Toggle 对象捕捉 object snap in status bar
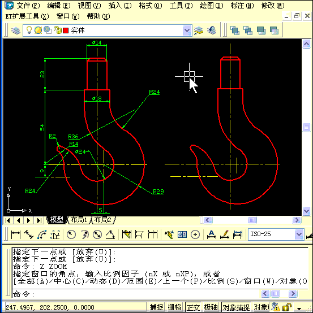Viewport: 313px width, 313px height. (x=236, y=307)
